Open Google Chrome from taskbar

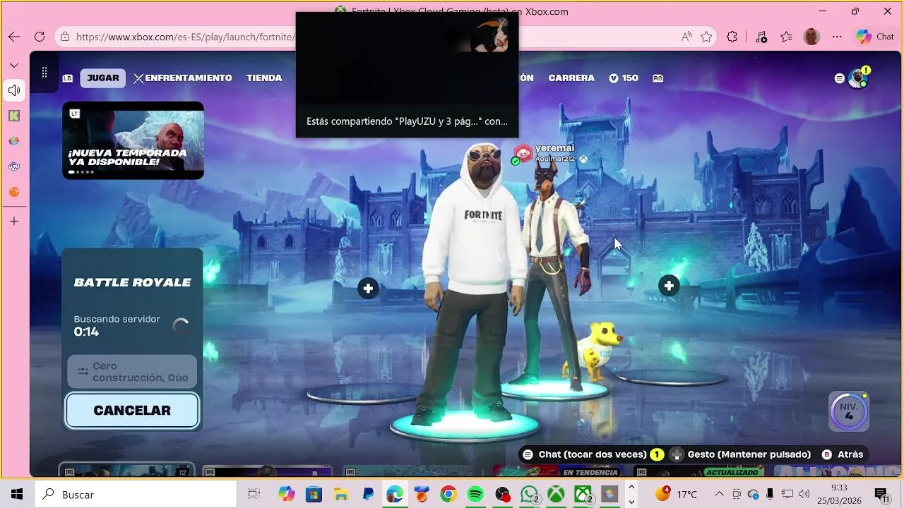click(x=448, y=495)
